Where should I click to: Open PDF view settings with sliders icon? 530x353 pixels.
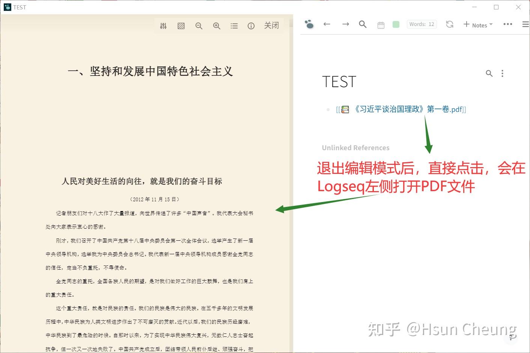tap(163, 26)
